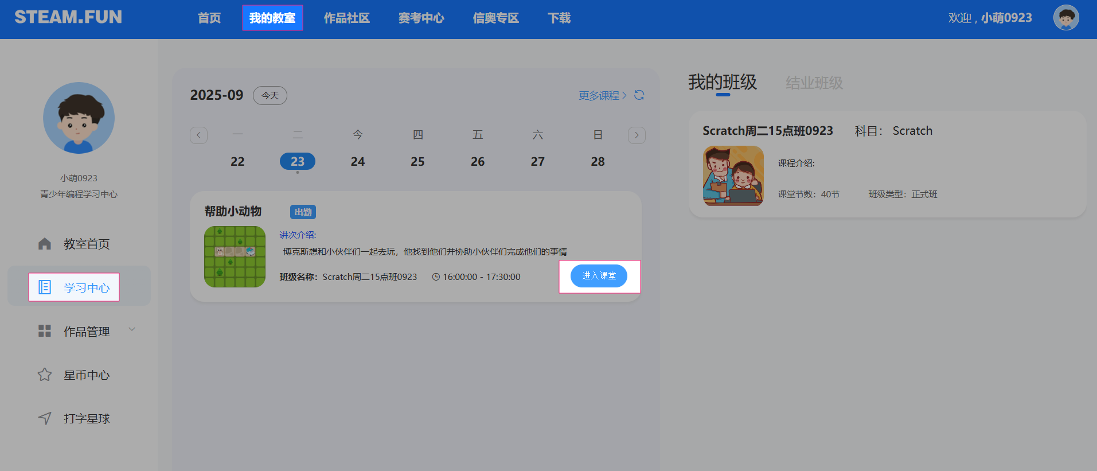Viewport: 1097px width, 471px height.
Task: Click the 出勤 attendance badge
Action: [303, 212]
